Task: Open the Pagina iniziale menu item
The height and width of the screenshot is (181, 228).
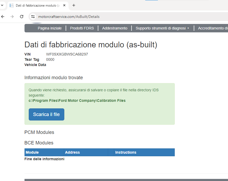Action: coord(50,28)
